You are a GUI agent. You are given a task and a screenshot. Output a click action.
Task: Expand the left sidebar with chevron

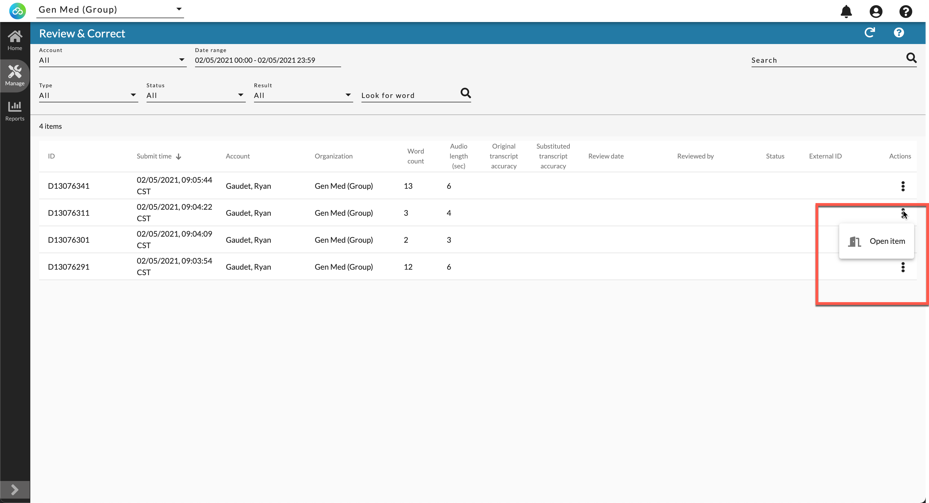(15, 489)
